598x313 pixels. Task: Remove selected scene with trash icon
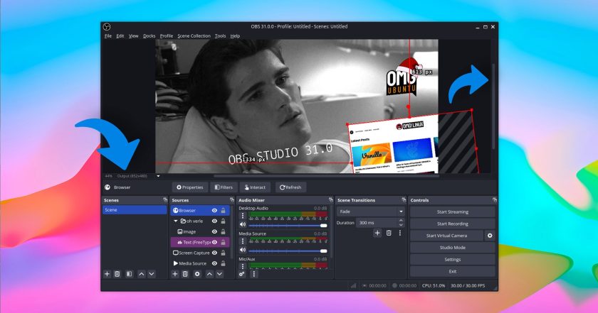pos(117,274)
